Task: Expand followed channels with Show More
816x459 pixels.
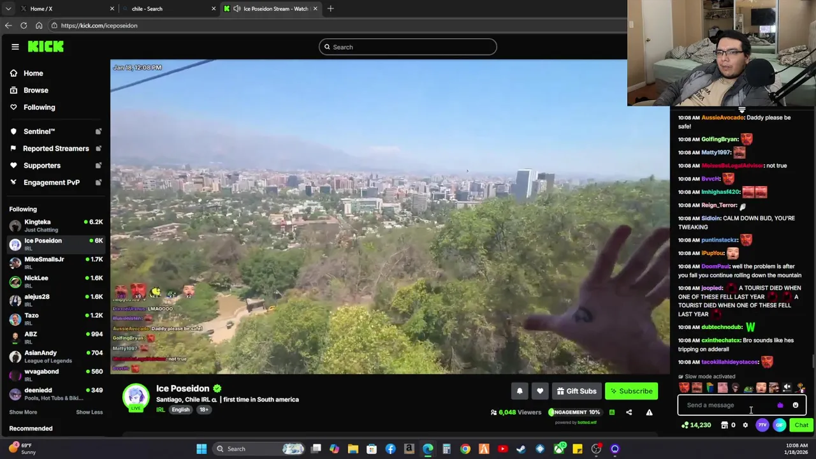Action: (x=23, y=412)
